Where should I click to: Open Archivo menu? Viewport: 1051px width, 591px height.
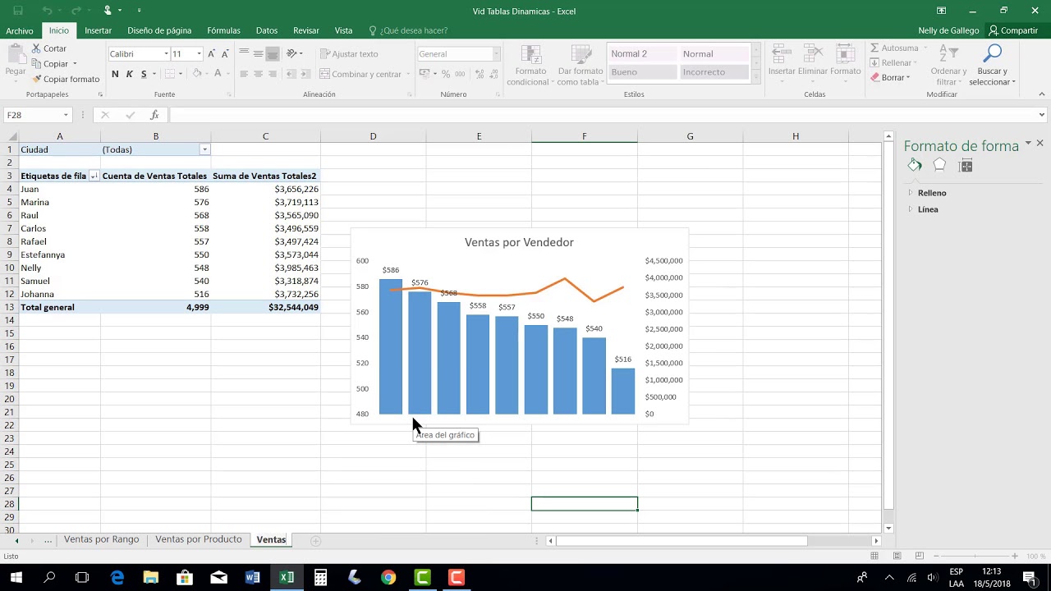[x=20, y=30]
